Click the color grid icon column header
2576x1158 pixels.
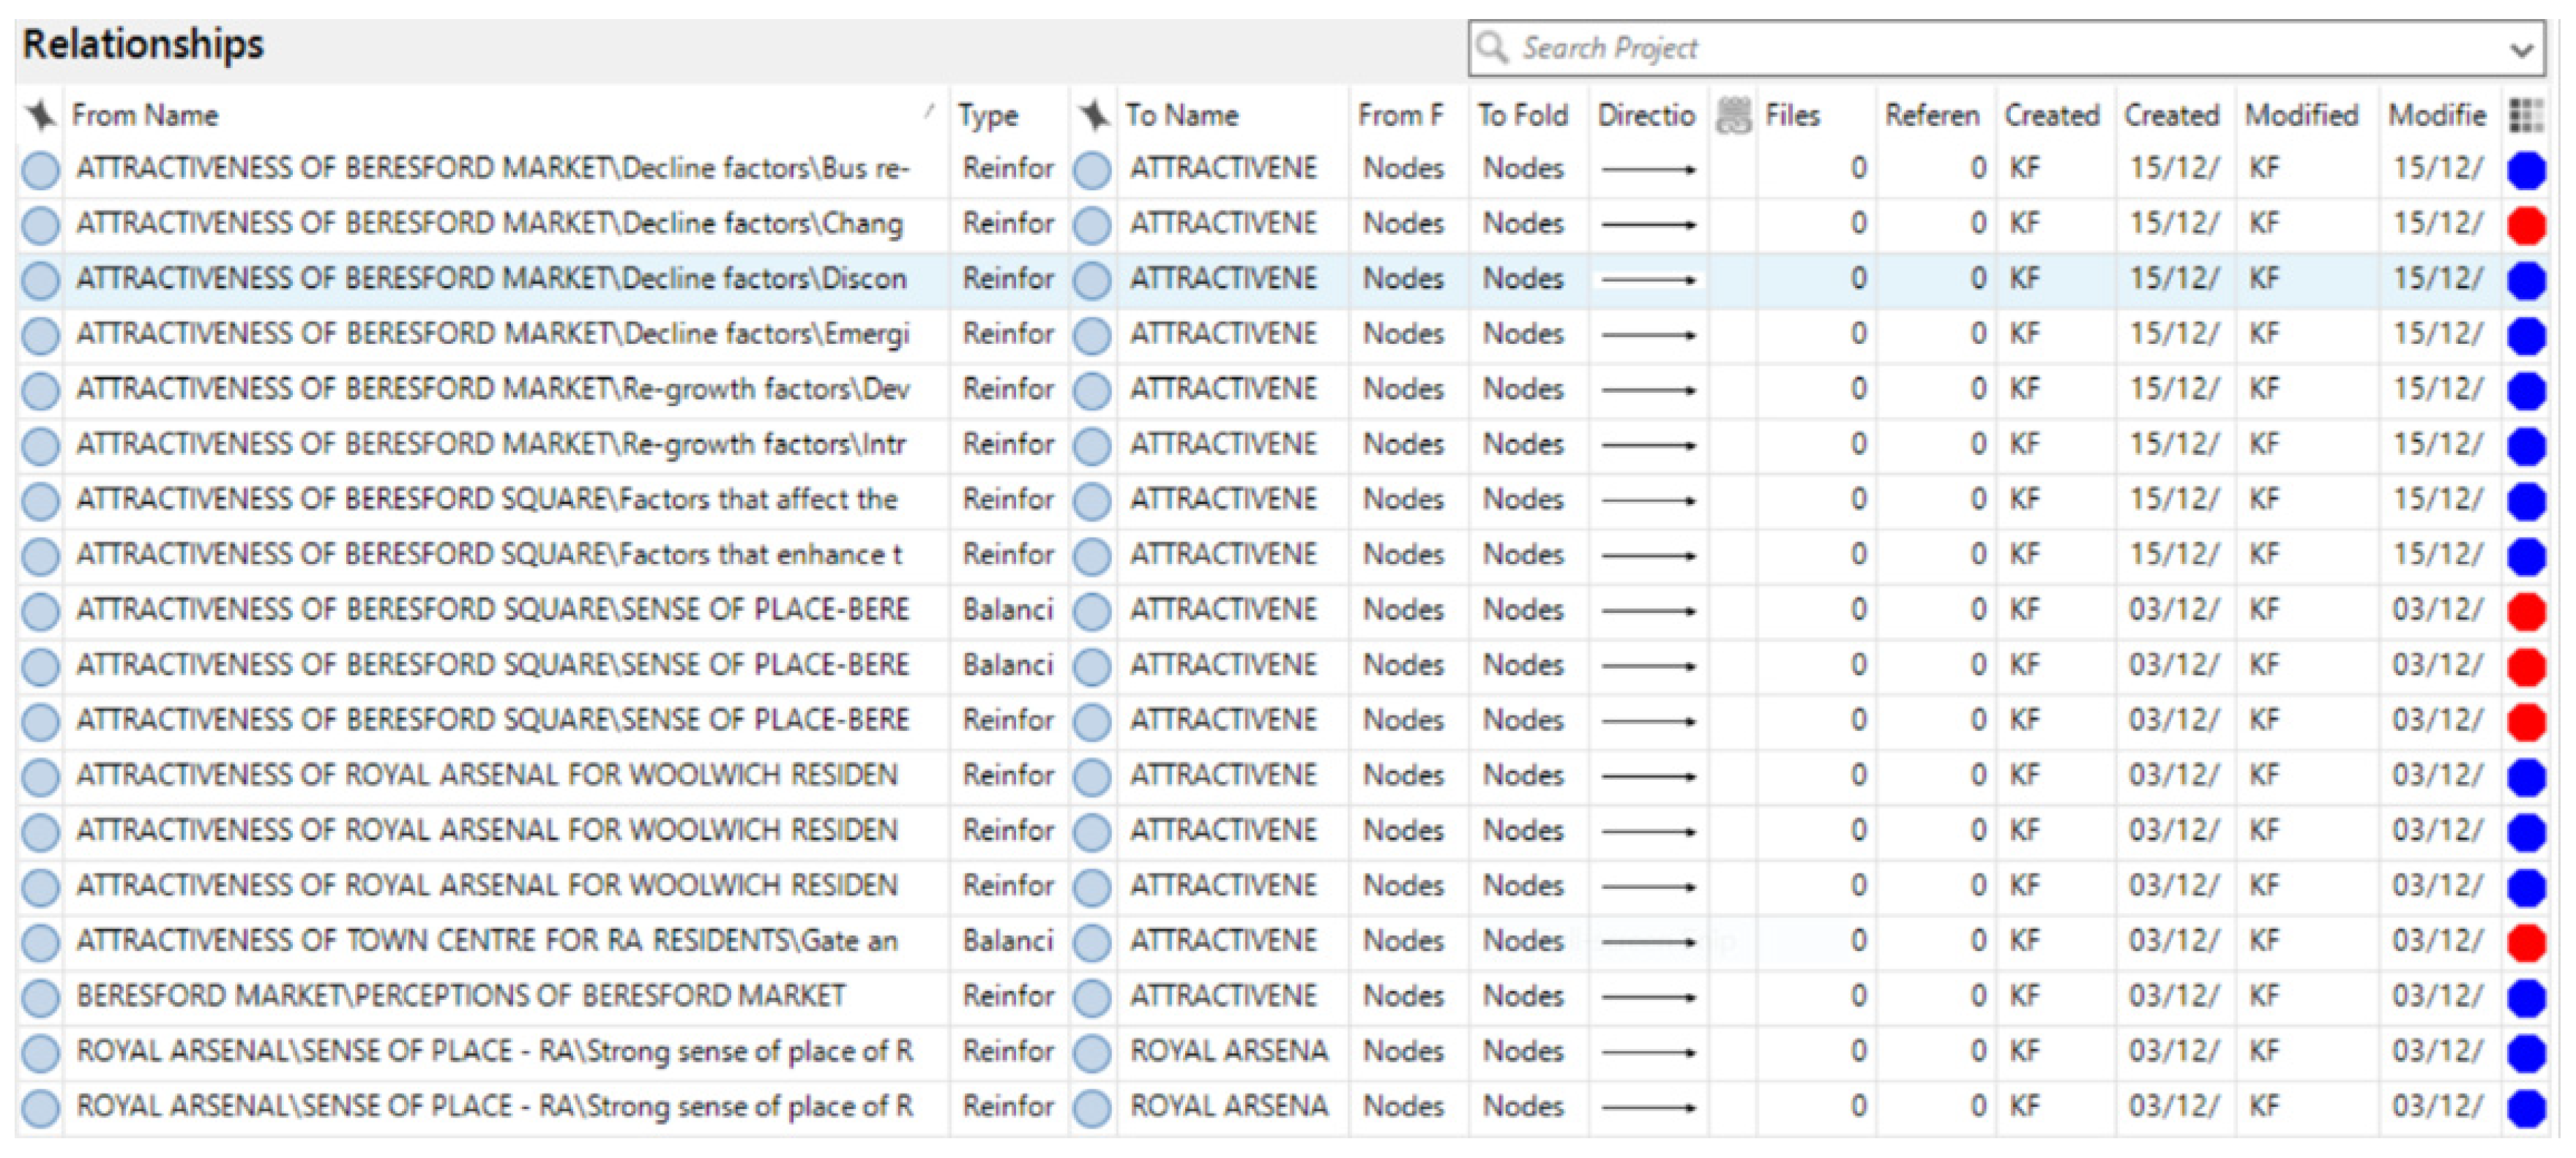click(2526, 115)
